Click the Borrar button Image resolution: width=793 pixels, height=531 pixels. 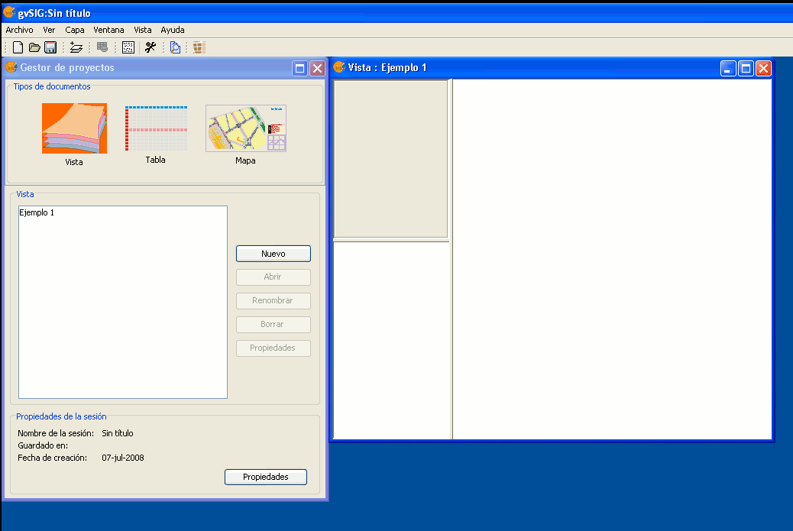pos(273,325)
